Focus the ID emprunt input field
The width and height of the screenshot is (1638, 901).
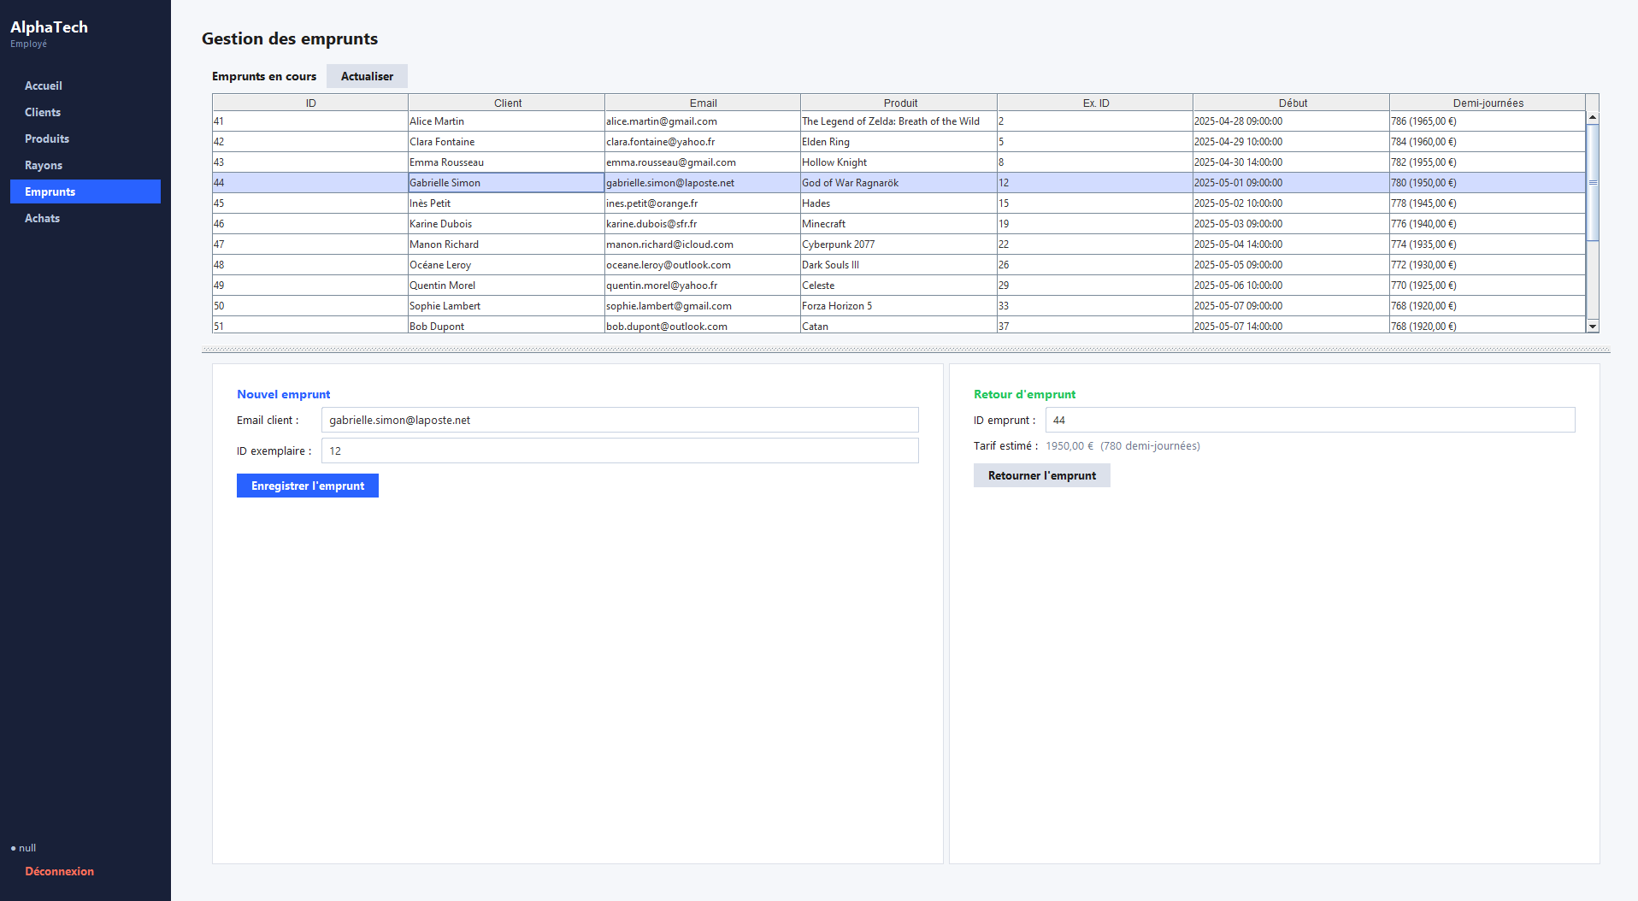tap(1310, 420)
